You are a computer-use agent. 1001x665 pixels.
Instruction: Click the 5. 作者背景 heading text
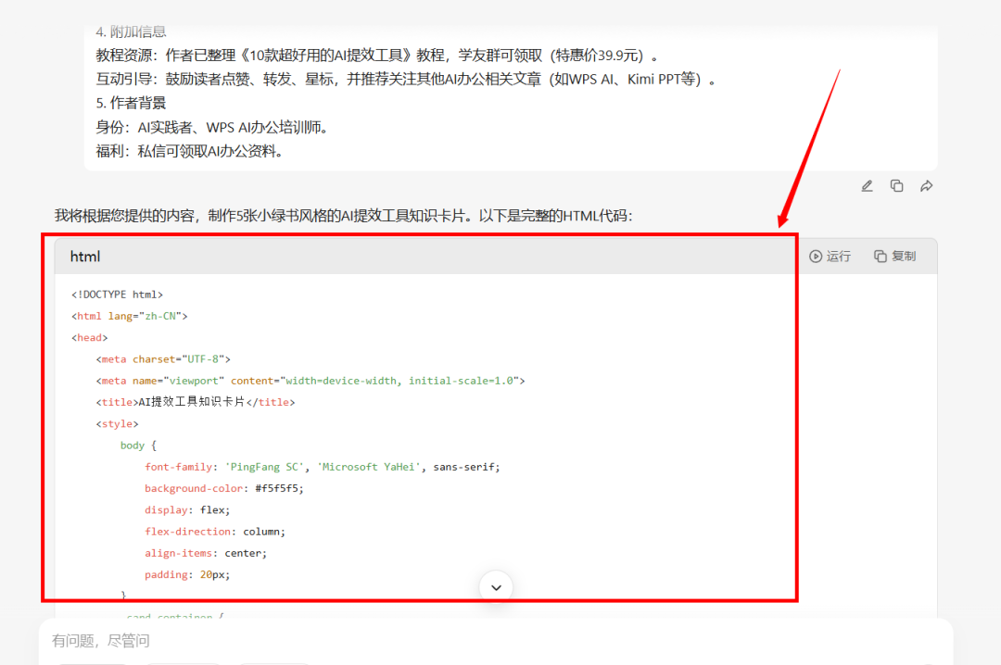(x=131, y=103)
